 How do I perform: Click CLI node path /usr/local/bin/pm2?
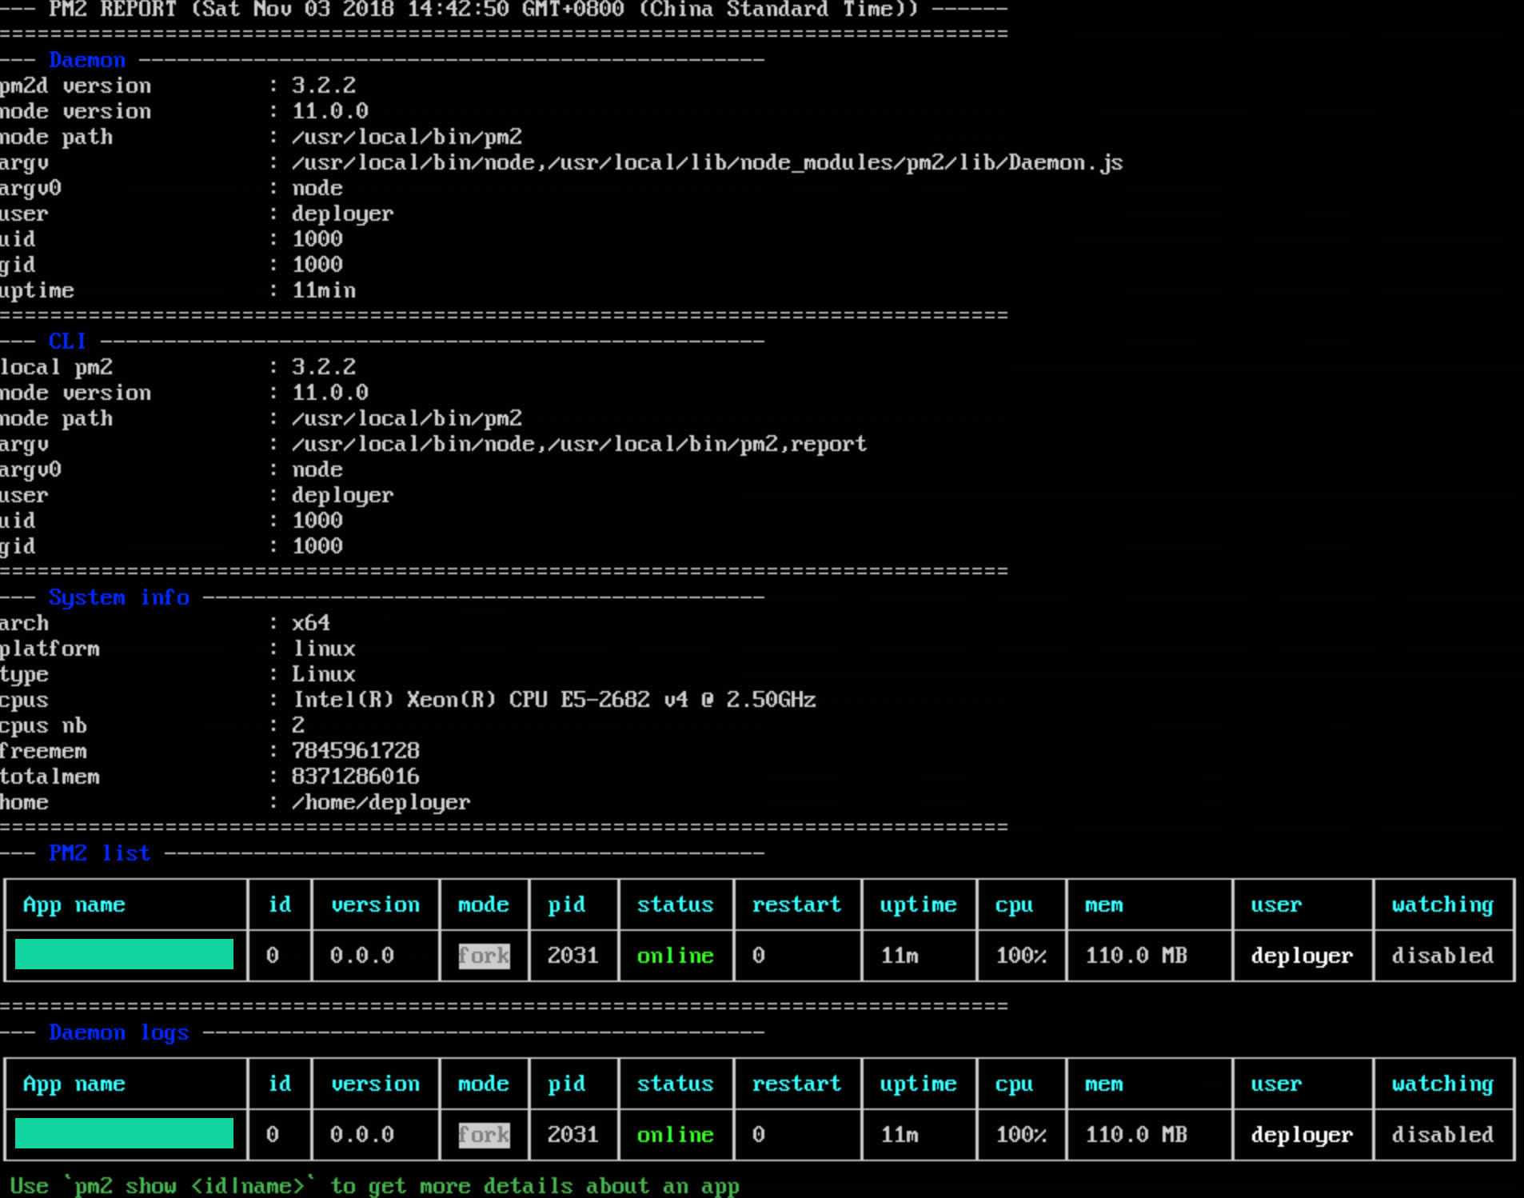pos(406,418)
